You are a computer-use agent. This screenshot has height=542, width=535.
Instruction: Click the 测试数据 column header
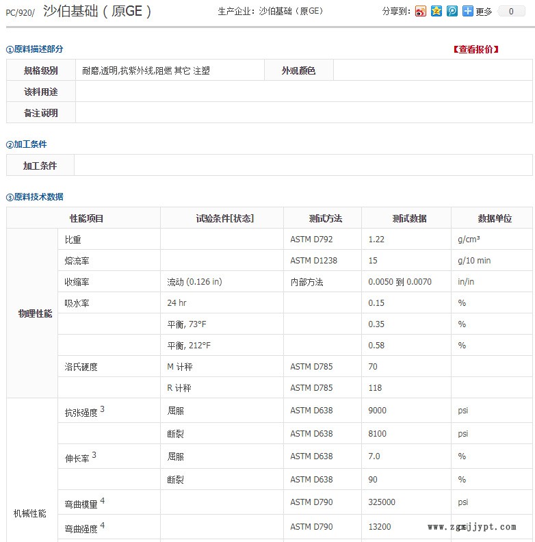(x=409, y=218)
